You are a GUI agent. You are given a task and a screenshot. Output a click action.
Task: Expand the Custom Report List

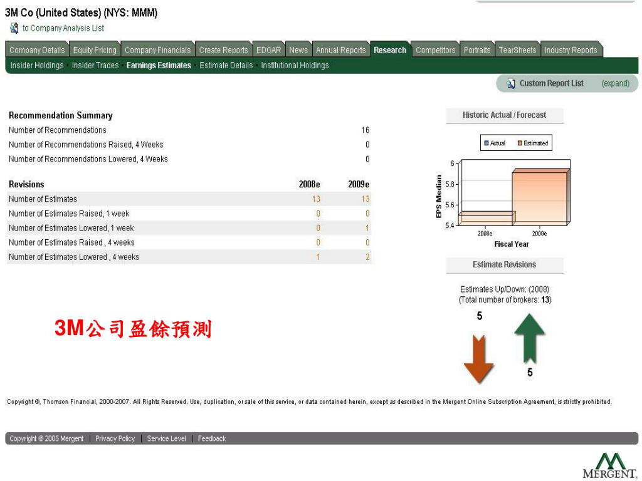pos(615,83)
